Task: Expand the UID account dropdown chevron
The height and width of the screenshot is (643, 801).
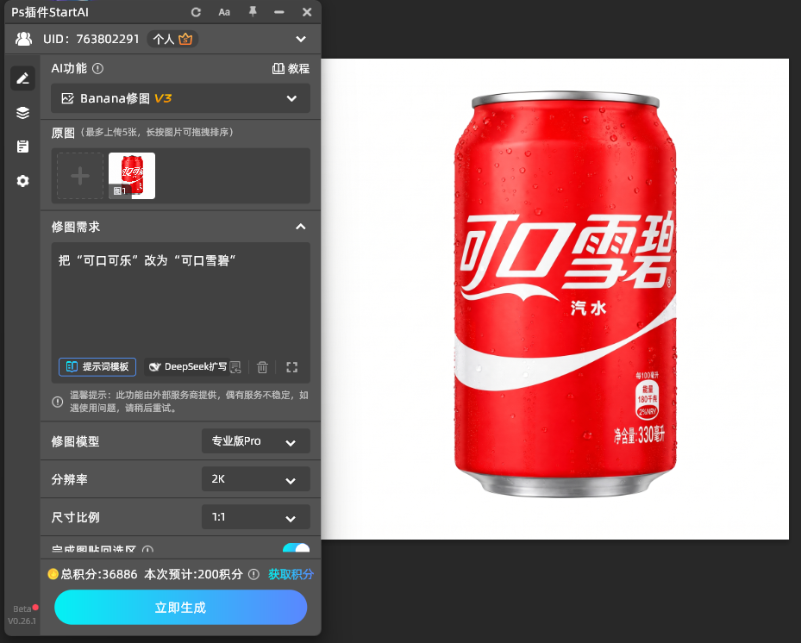Action: click(x=301, y=39)
